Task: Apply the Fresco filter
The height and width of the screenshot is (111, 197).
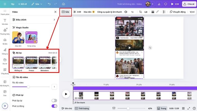Action: (x=32, y=63)
